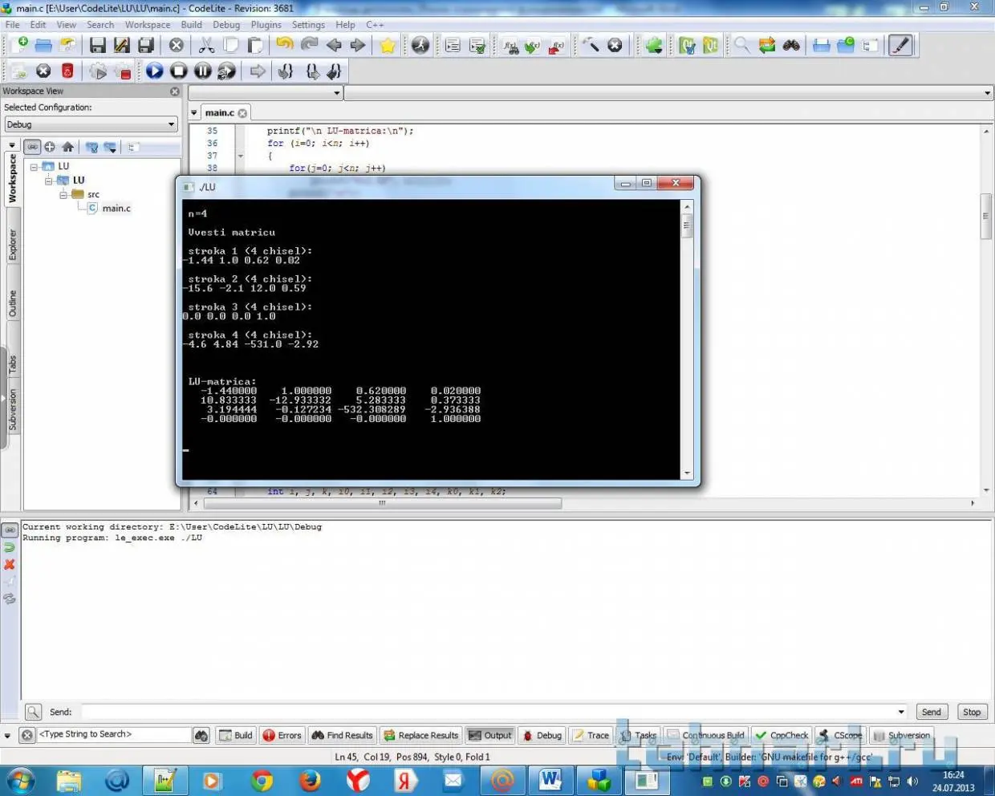Open the Send field history dropdown arrow
The height and width of the screenshot is (796, 995).
coord(901,712)
